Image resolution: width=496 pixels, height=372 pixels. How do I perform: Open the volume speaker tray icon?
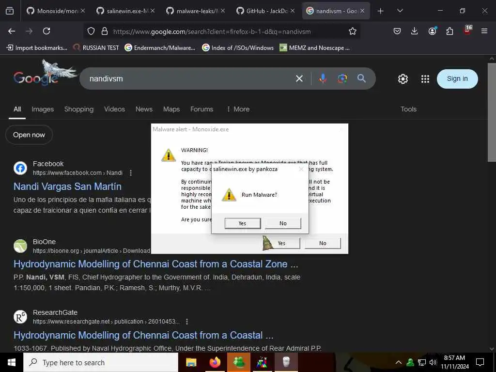[x=433, y=362]
